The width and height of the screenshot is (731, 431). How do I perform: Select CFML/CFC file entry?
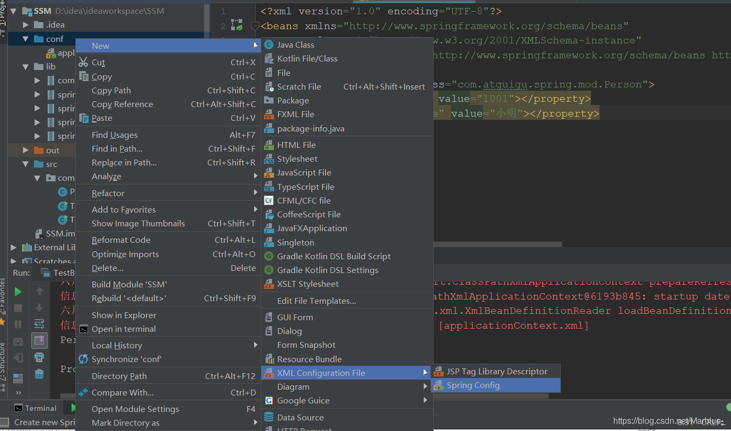(x=347, y=200)
